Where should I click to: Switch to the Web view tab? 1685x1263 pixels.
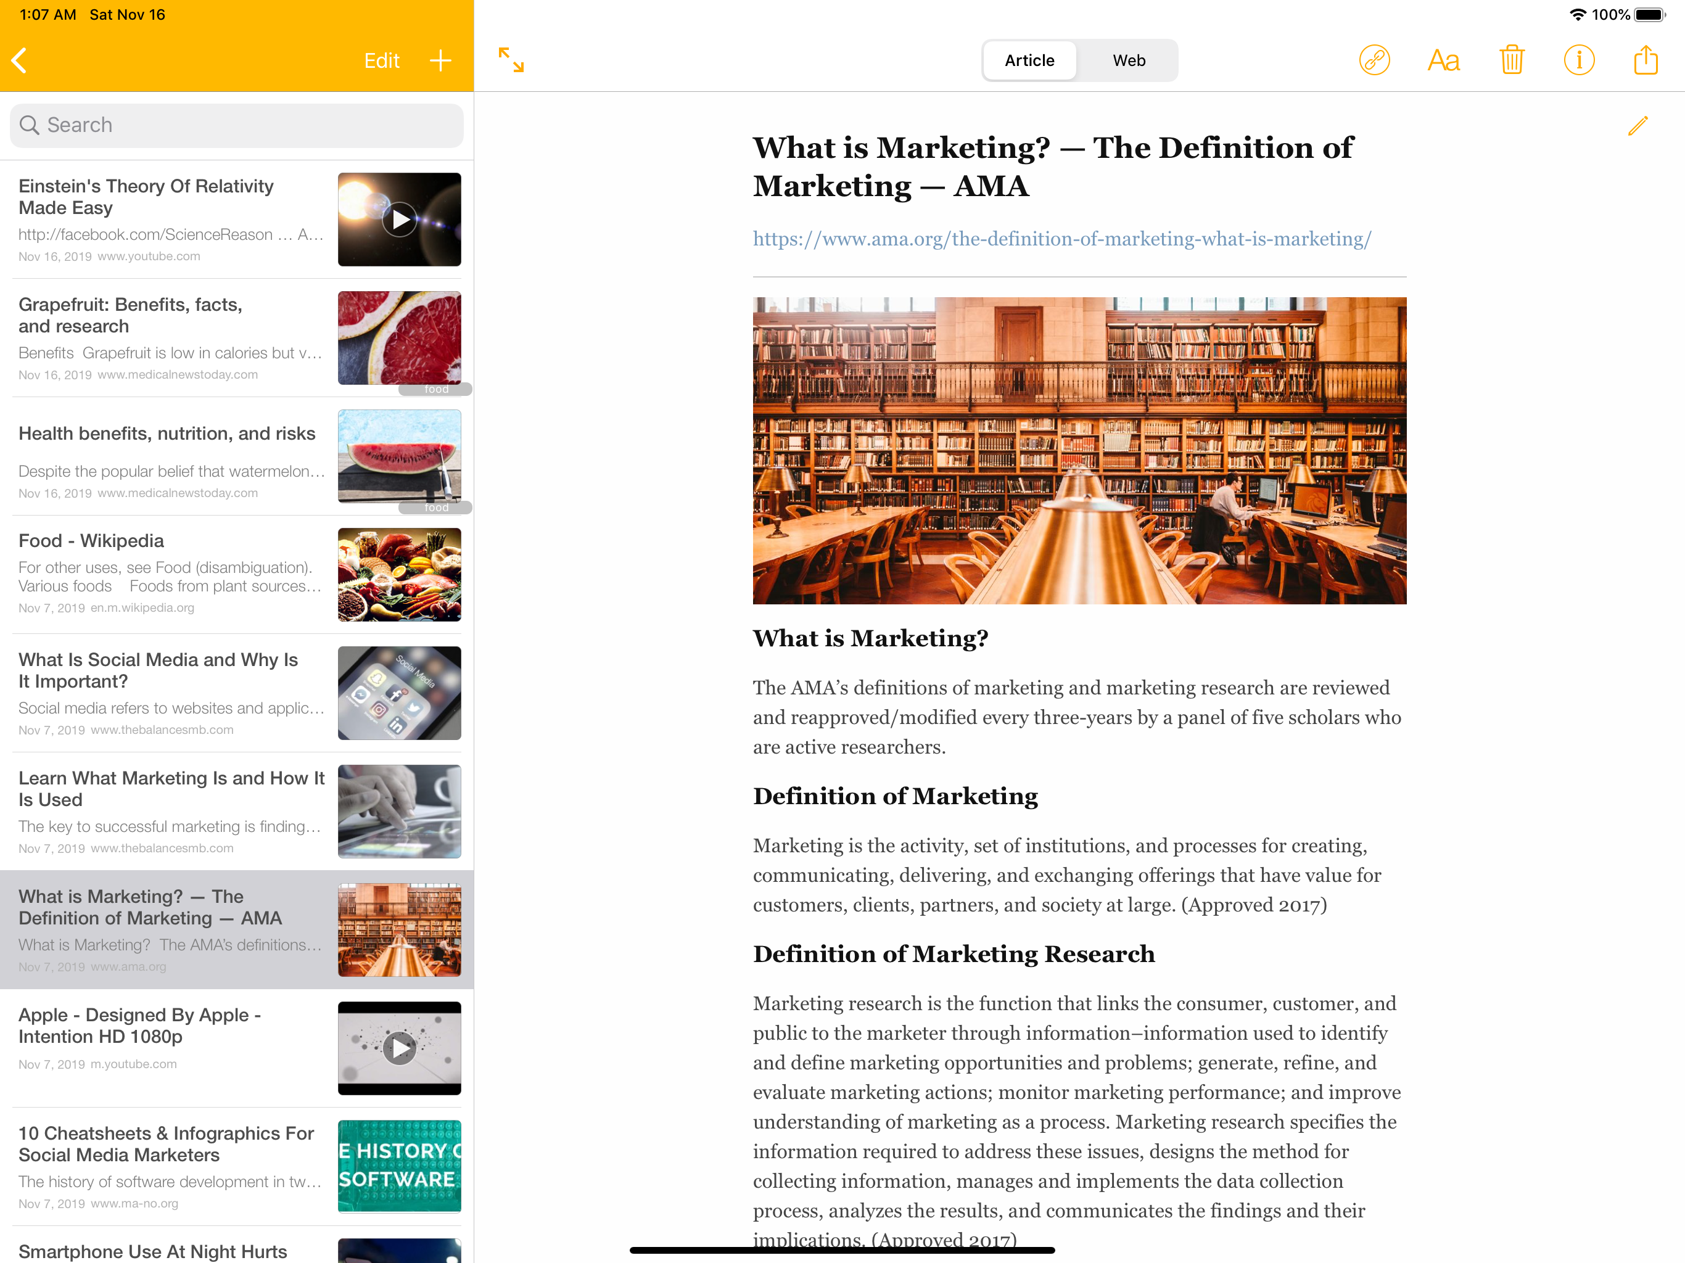(1128, 60)
